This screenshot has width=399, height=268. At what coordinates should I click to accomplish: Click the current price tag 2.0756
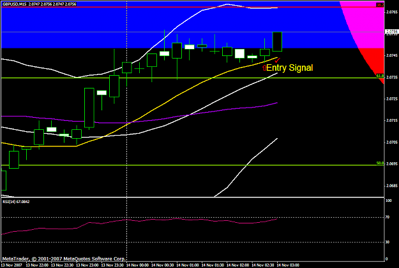391,32
